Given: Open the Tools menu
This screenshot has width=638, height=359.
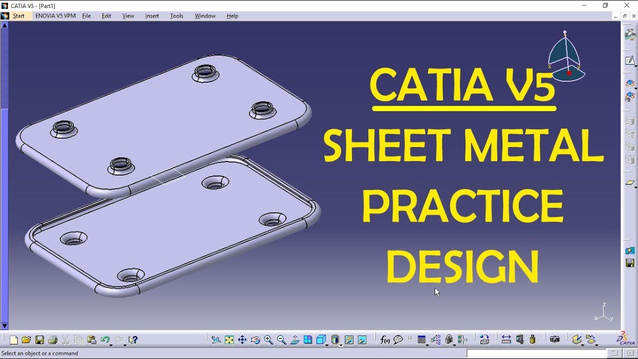Looking at the screenshot, I should pos(176,16).
